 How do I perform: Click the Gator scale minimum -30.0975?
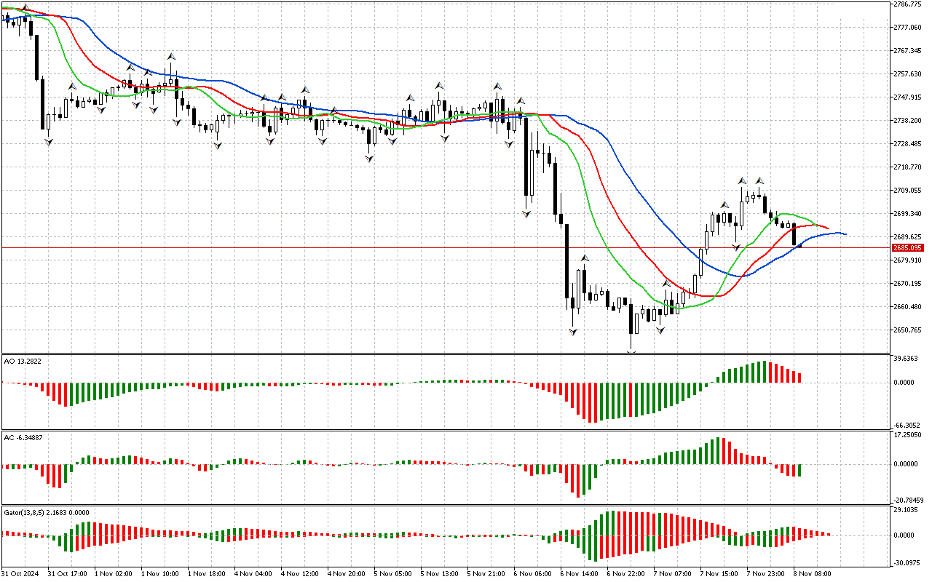click(x=907, y=562)
